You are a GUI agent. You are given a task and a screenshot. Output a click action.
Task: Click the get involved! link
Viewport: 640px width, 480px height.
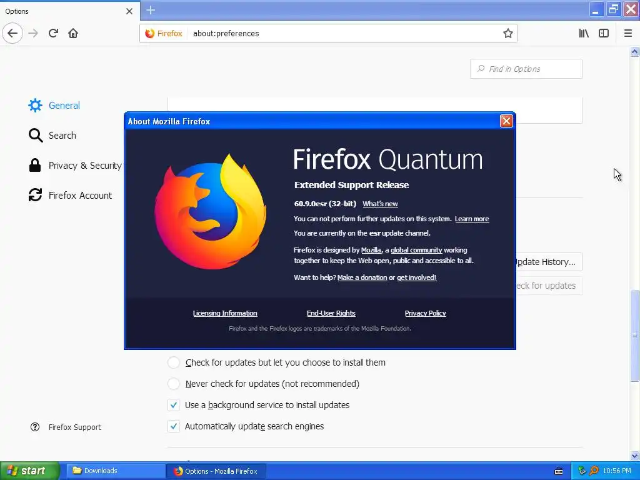point(416,277)
